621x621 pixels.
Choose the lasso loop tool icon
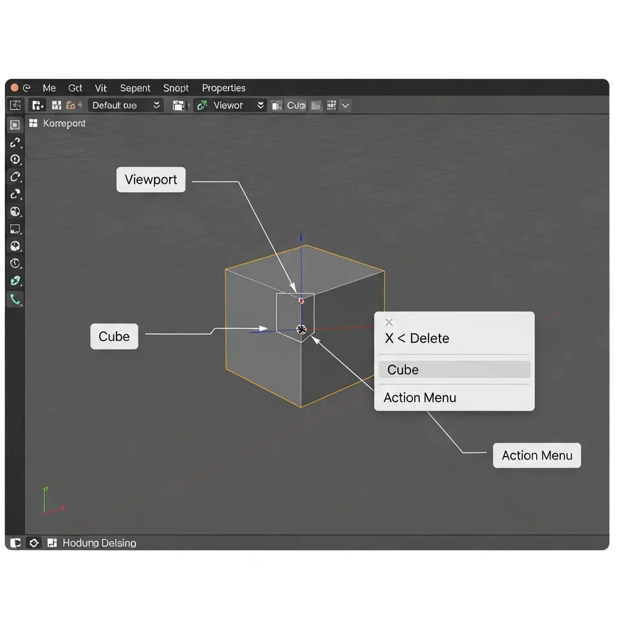[15, 177]
